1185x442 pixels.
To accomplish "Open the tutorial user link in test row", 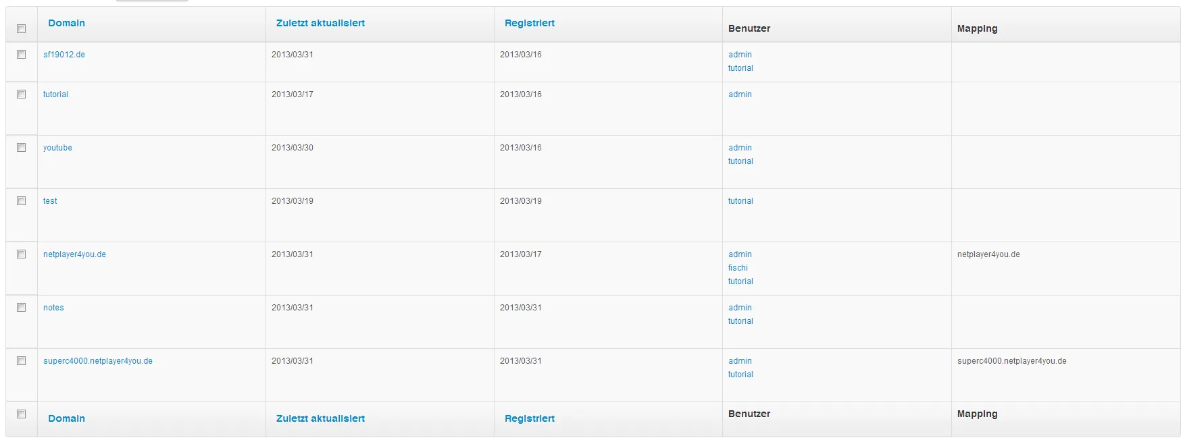I will (740, 201).
